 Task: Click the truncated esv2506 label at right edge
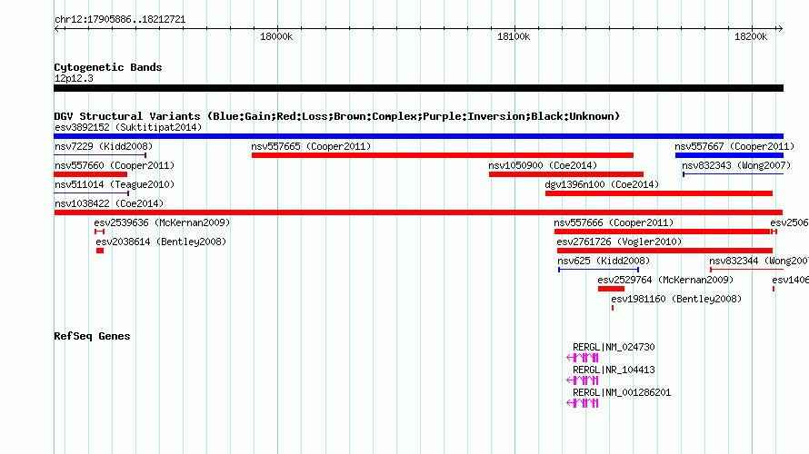click(789, 222)
